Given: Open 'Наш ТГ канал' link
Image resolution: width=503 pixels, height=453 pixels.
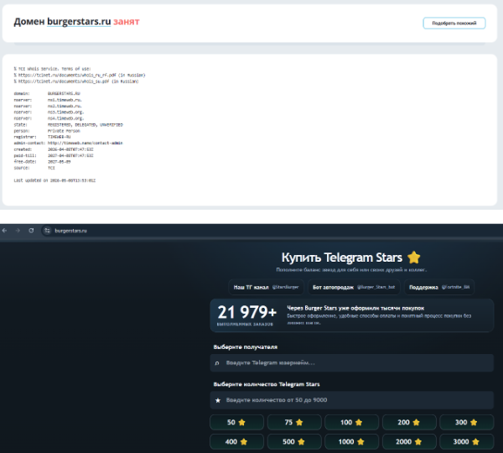Looking at the screenshot, I should click(266, 287).
